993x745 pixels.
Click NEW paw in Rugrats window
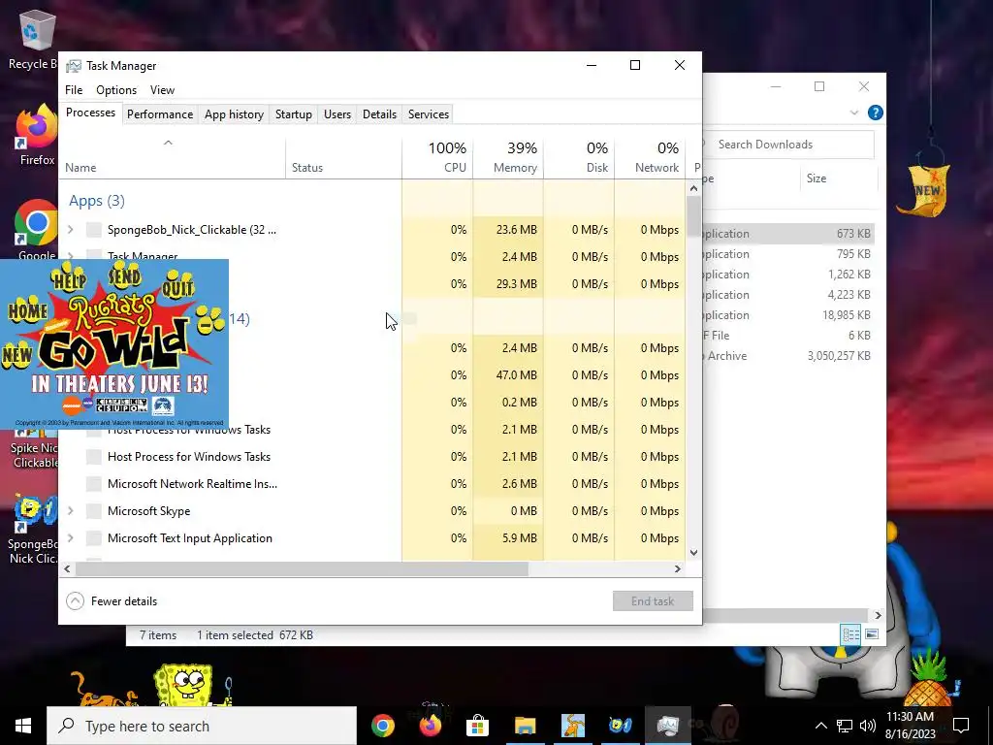coord(16,355)
